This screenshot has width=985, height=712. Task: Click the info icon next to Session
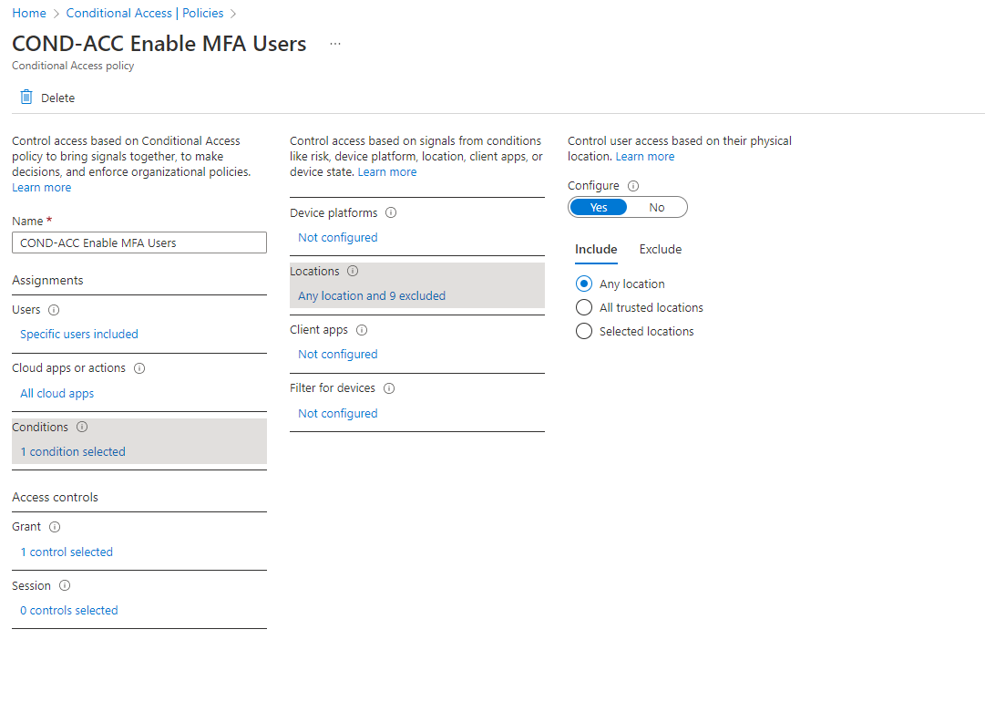tap(65, 586)
